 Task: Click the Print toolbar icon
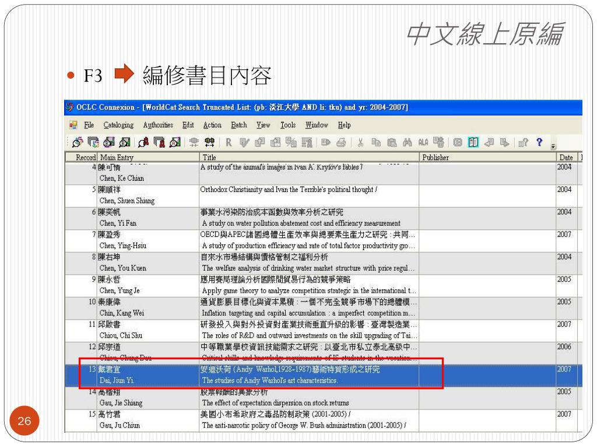341,142
